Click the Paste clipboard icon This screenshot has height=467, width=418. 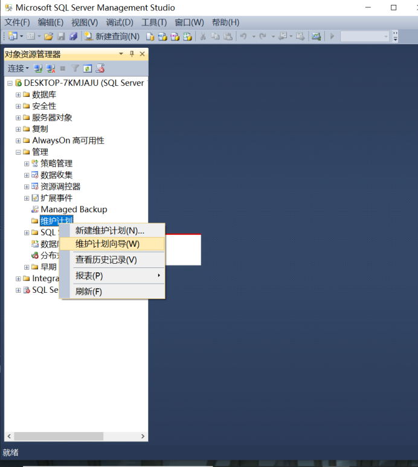point(228,36)
